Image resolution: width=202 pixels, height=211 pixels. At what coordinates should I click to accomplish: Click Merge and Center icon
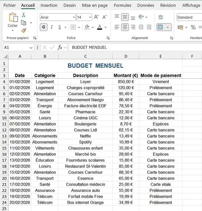(160, 27)
